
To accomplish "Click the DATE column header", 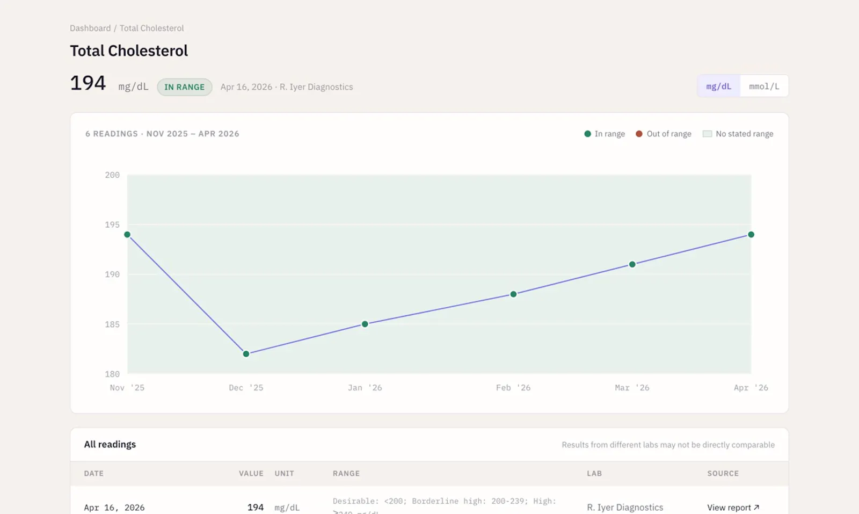I will tap(94, 473).
